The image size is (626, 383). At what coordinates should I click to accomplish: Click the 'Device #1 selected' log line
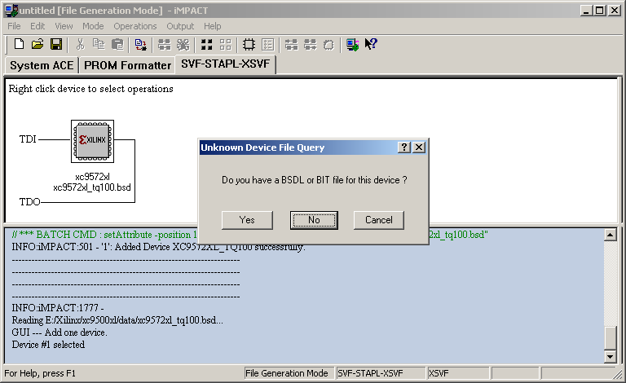point(48,345)
